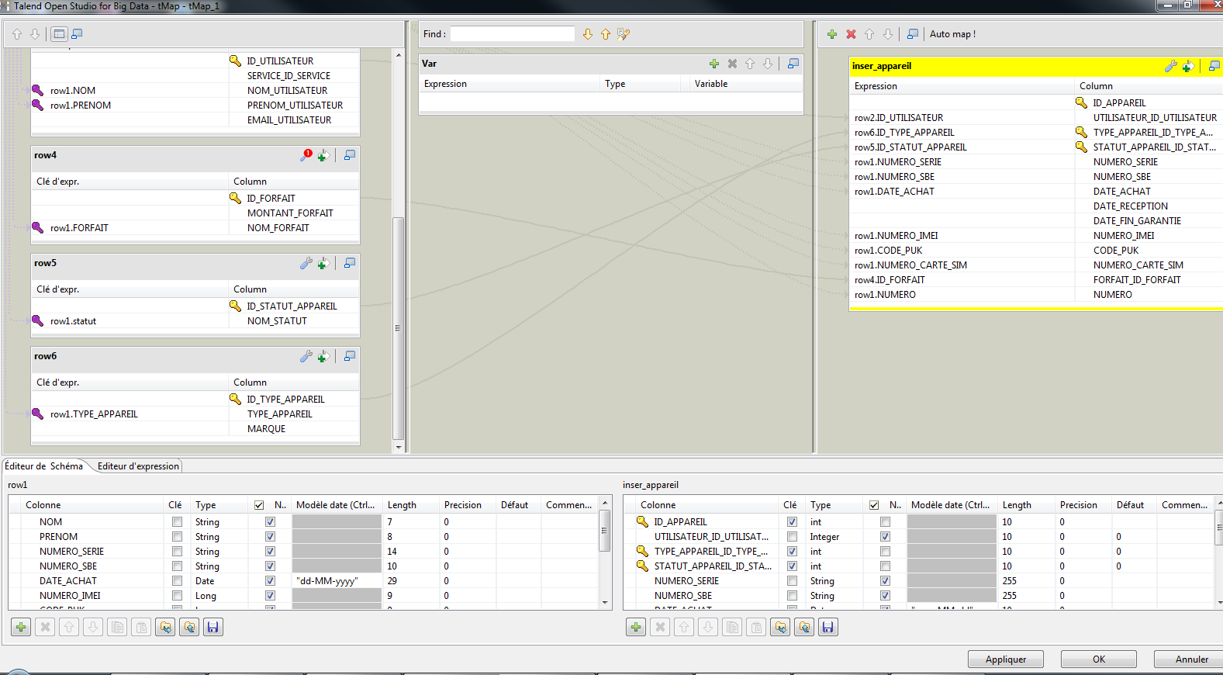Click Type cell Long for NUMERO_IMEI

pyautogui.click(x=206, y=596)
